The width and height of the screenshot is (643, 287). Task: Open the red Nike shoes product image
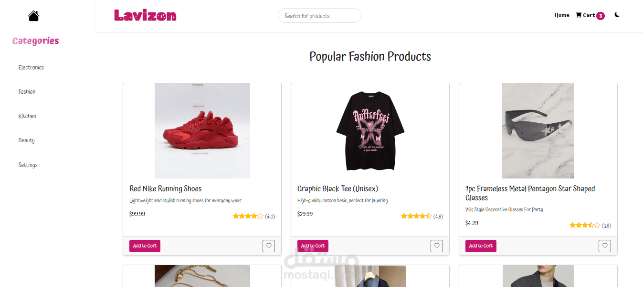pos(202,131)
